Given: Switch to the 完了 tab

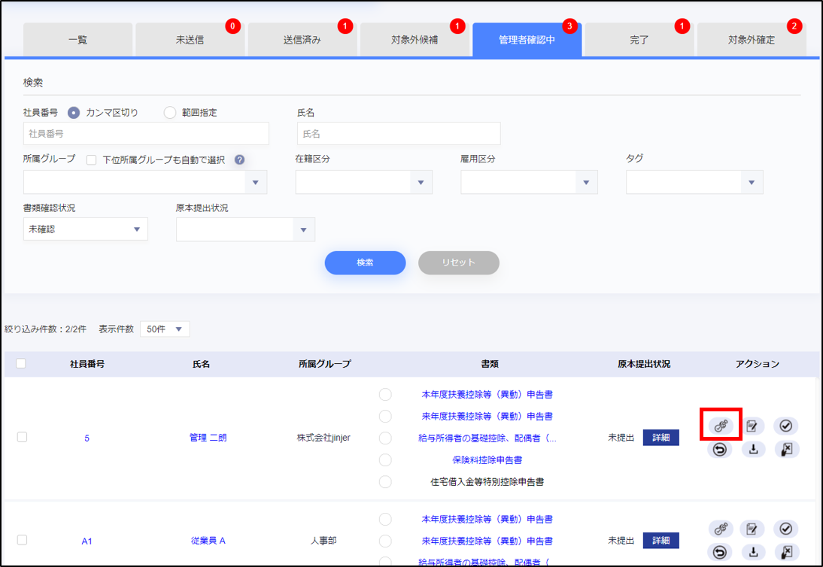Looking at the screenshot, I should 639,39.
